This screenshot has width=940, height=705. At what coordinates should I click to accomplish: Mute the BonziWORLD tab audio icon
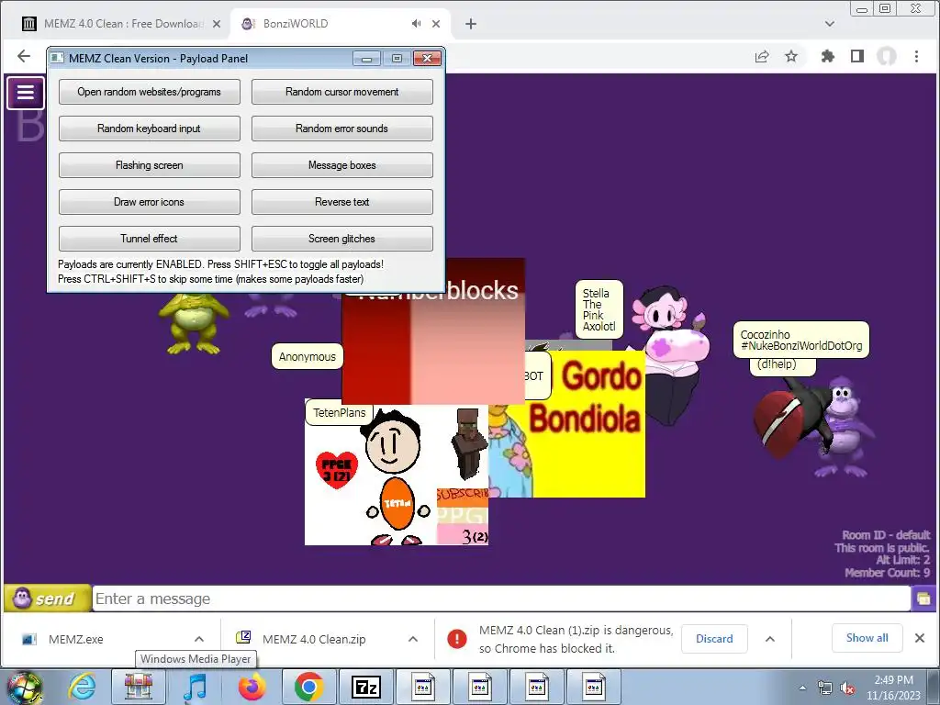coord(416,23)
